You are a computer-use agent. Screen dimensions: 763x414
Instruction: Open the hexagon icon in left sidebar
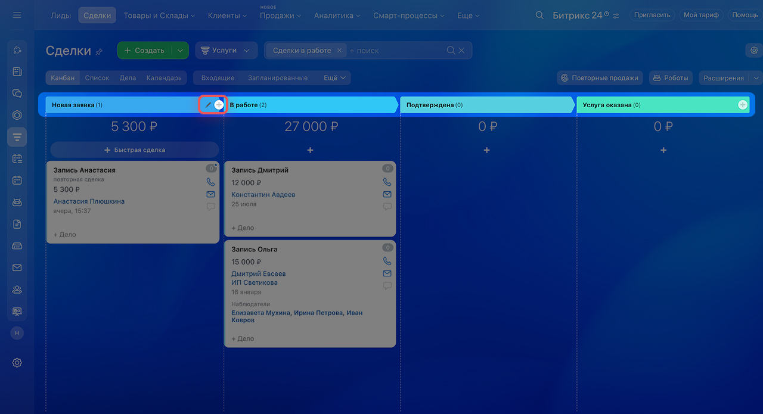pyautogui.click(x=17, y=115)
